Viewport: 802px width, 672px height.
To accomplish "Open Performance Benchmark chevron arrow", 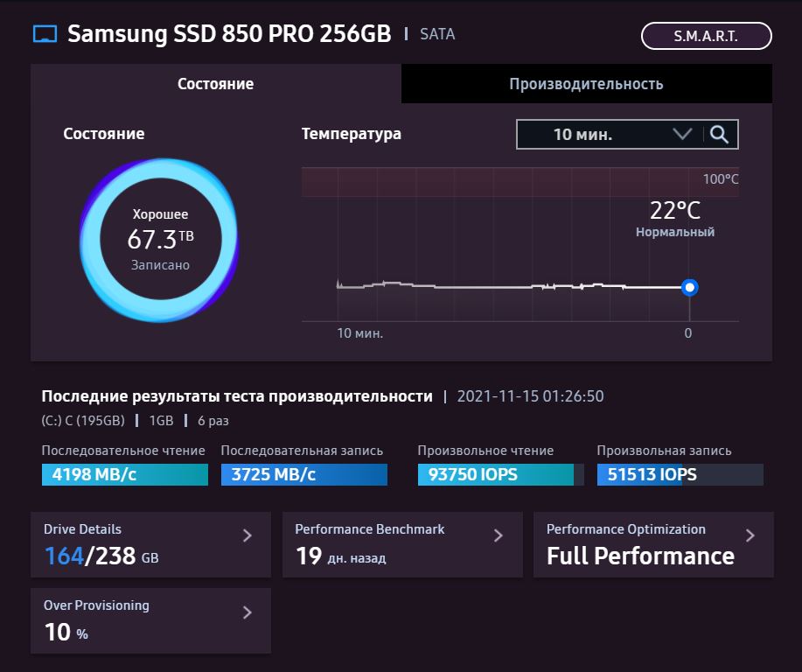I will (499, 535).
